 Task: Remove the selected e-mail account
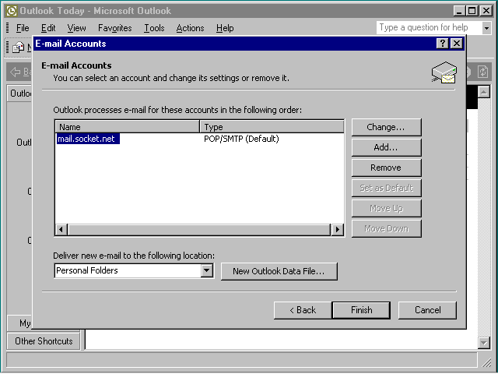tap(386, 168)
